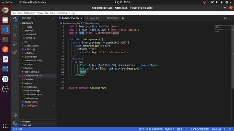
Task: Open the Run menu
Action: [53, 13]
